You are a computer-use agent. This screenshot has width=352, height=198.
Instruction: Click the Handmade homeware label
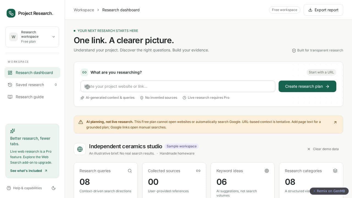(x=177, y=153)
